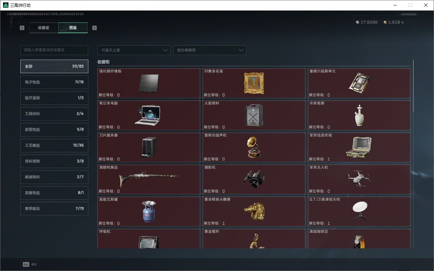Select the 工艺藏品 category in the sidebar
Image resolution: width=434 pixels, height=271 pixels.
pos(54,145)
